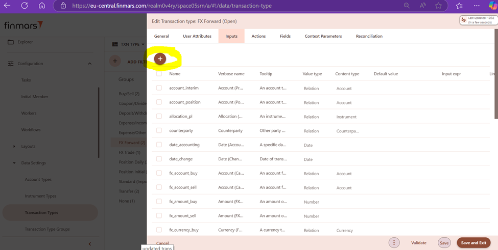Open browser settings ellipsis menu

tap(477, 6)
